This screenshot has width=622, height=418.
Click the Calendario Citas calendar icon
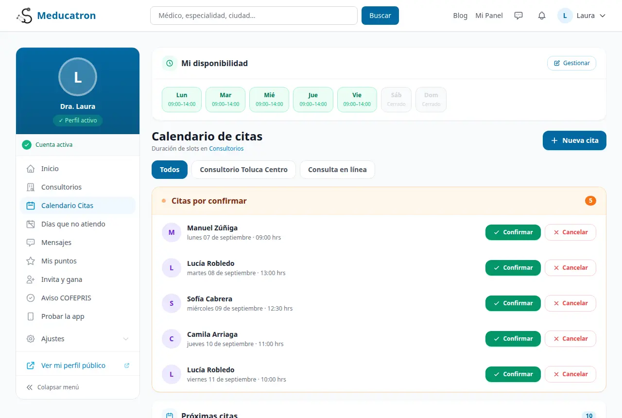pos(31,206)
